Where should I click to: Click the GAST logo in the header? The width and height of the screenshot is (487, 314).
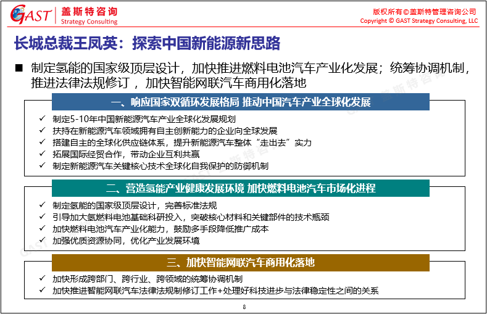point(28,15)
